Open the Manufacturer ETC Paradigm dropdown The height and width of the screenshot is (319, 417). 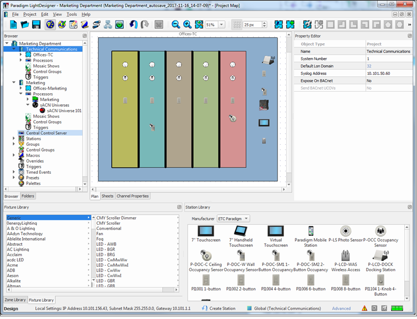click(233, 219)
